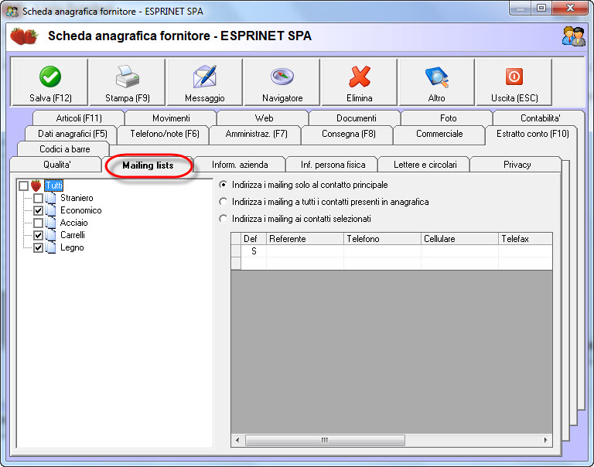Open the Web tab

click(x=264, y=118)
